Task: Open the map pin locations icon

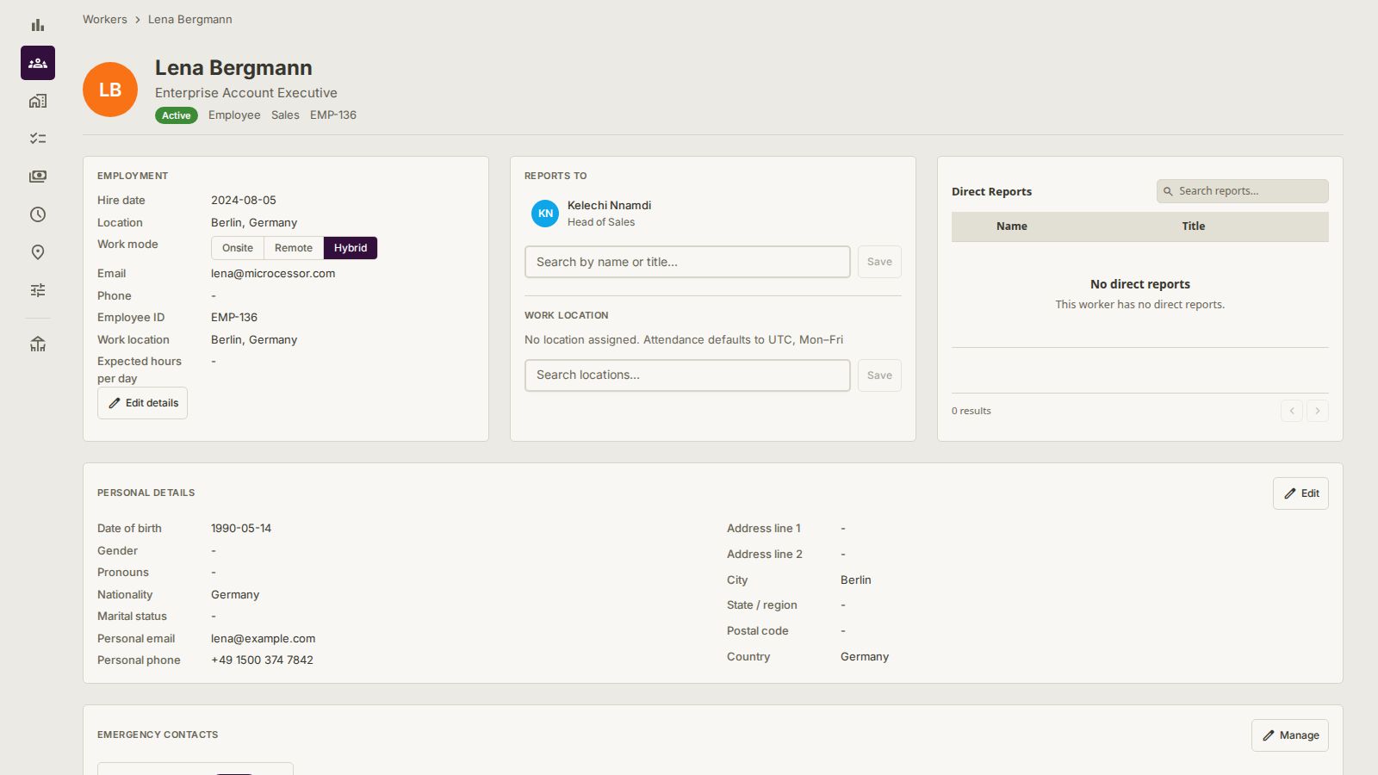Action: (38, 252)
